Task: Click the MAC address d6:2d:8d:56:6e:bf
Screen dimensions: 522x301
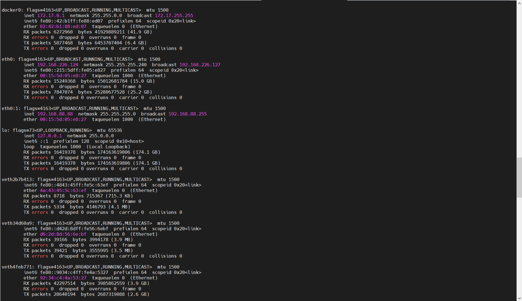Action: click(63, 234)
